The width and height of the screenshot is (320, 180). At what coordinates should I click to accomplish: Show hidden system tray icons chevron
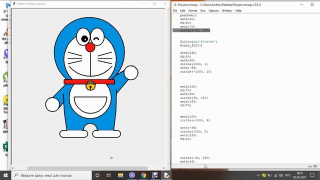click(x=258, y=175)
